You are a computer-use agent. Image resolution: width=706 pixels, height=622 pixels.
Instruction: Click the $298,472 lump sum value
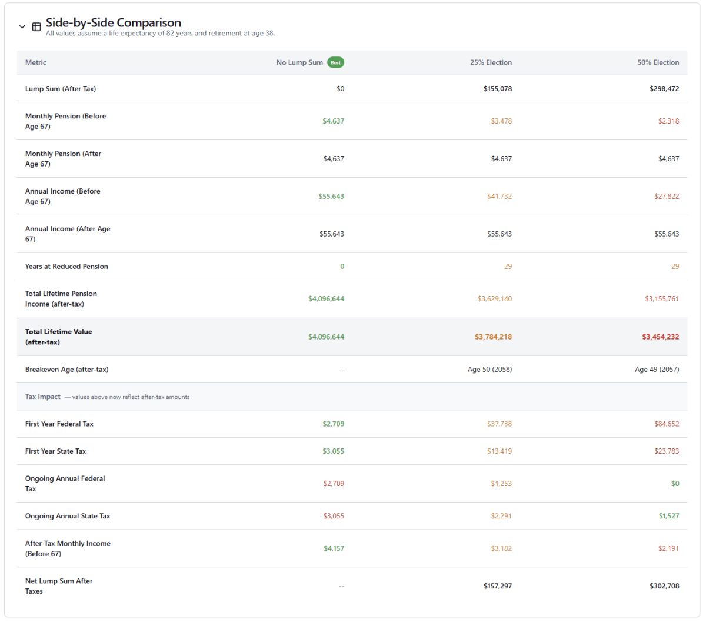tap(664, 89)
